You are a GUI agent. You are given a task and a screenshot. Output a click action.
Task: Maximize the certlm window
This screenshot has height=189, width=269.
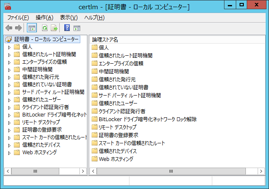click(x=242, y=5)
